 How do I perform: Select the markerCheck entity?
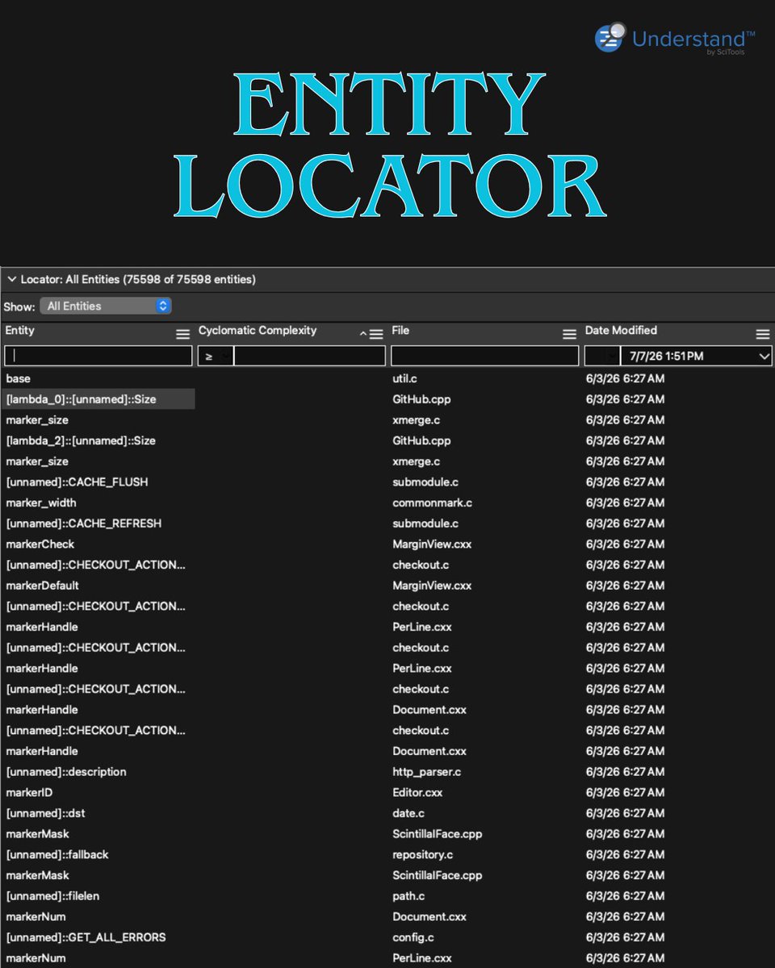click(x=40, y=544)
